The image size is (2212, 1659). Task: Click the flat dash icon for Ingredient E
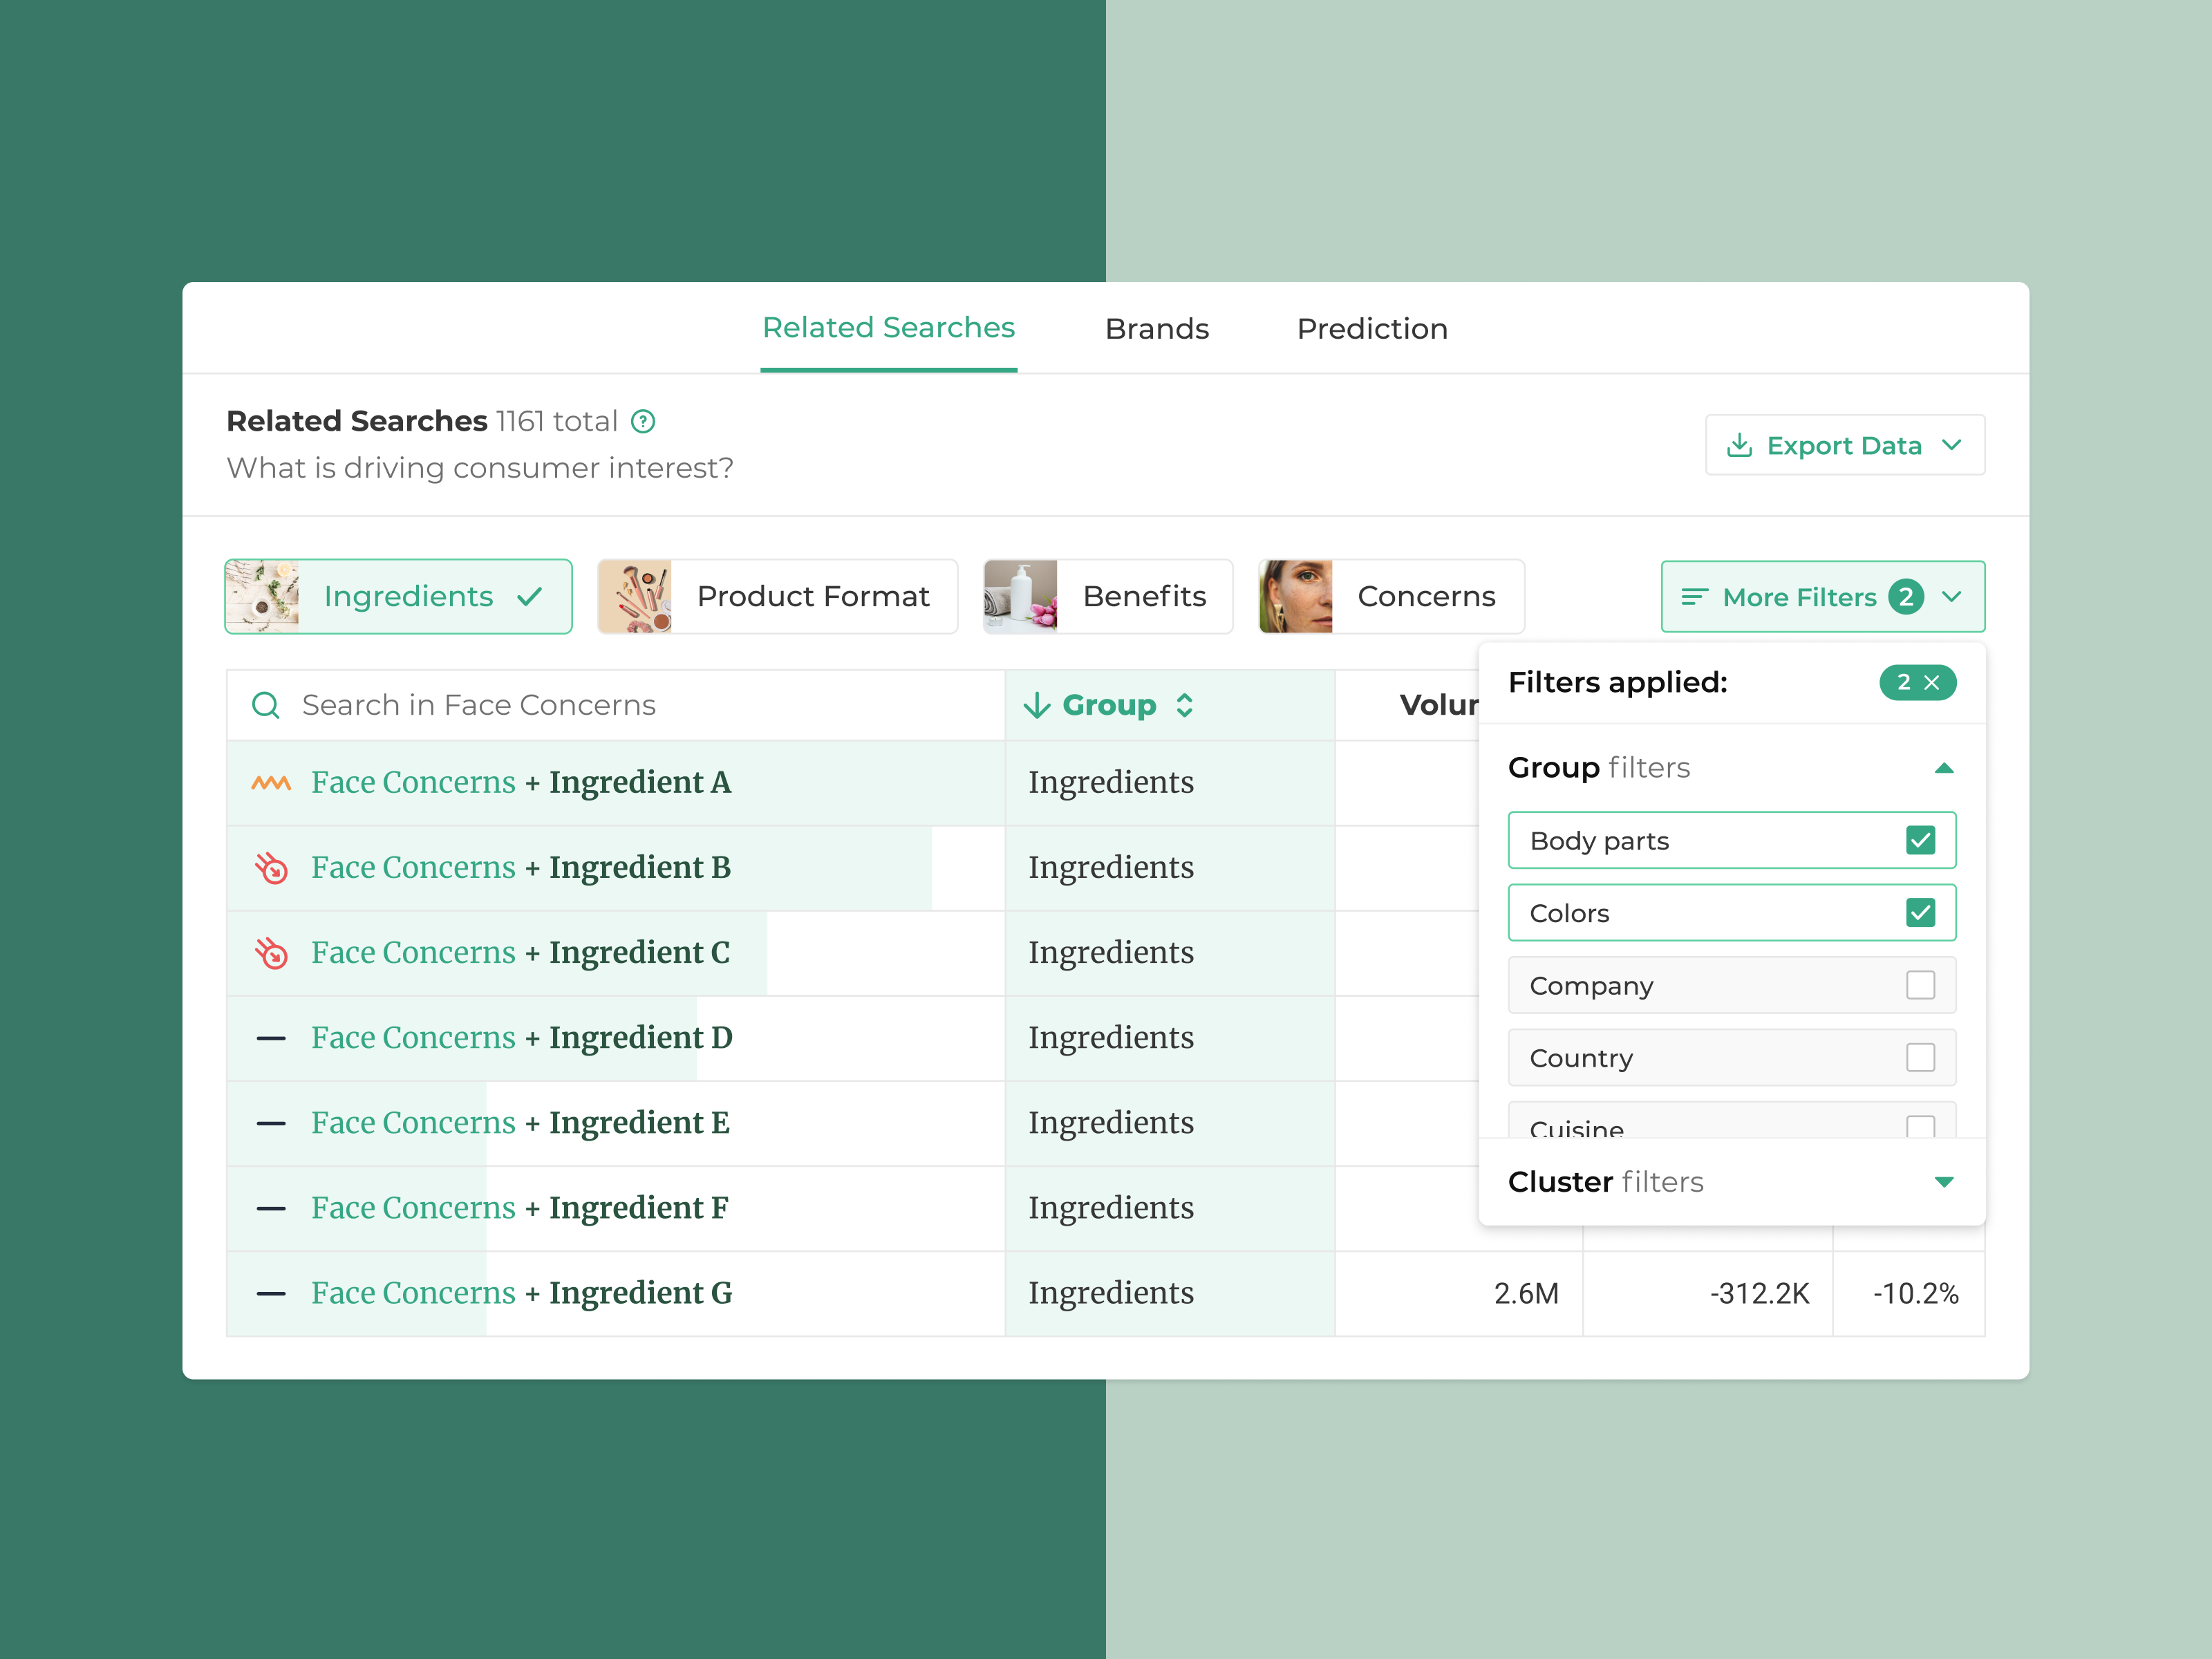(x=271, y=1123)
